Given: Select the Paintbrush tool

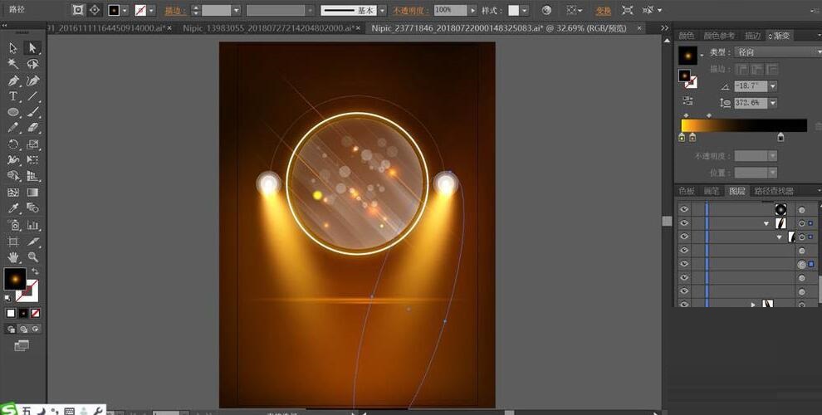Looking at the screenshot, I should [32, 112].
